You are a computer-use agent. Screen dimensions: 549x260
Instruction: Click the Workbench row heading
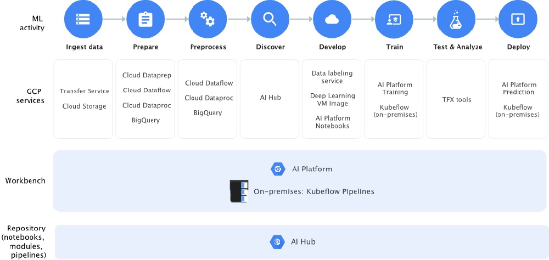pos(25,181)
